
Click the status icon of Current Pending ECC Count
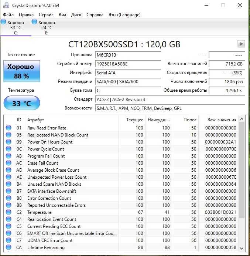pos(8,226)
